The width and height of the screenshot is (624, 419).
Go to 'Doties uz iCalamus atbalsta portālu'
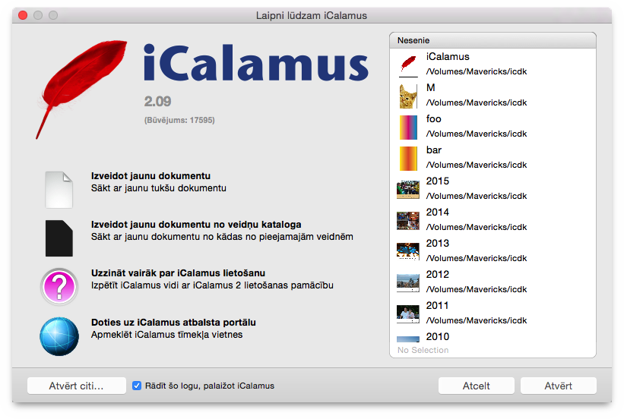pos(173,322)
